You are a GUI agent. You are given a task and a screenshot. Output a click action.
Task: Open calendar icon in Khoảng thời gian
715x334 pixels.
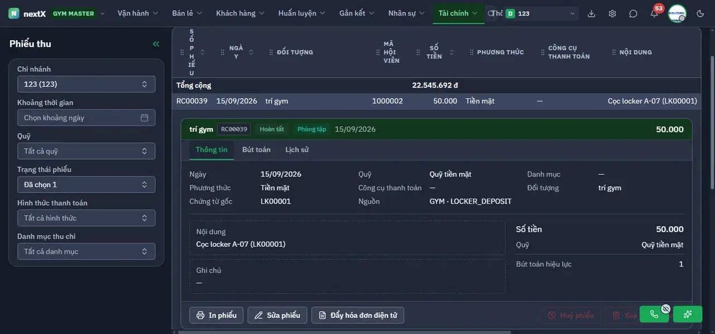pos(144,118)
